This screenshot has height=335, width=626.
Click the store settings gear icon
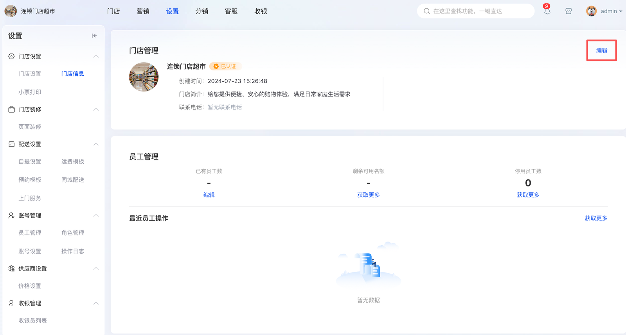pos(11,56)
